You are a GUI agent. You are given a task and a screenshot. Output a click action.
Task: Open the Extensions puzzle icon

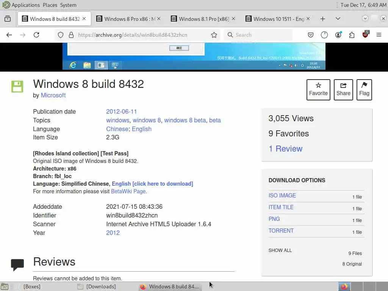pyautogui.click(x=352, y=35)
